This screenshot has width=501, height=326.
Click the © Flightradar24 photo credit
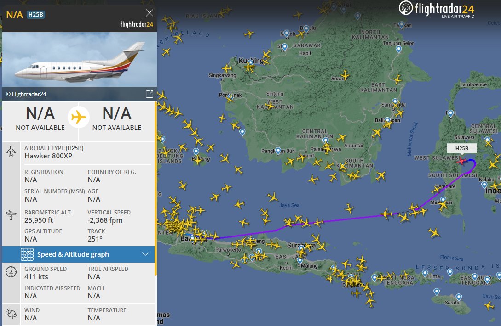pos(26,94)
